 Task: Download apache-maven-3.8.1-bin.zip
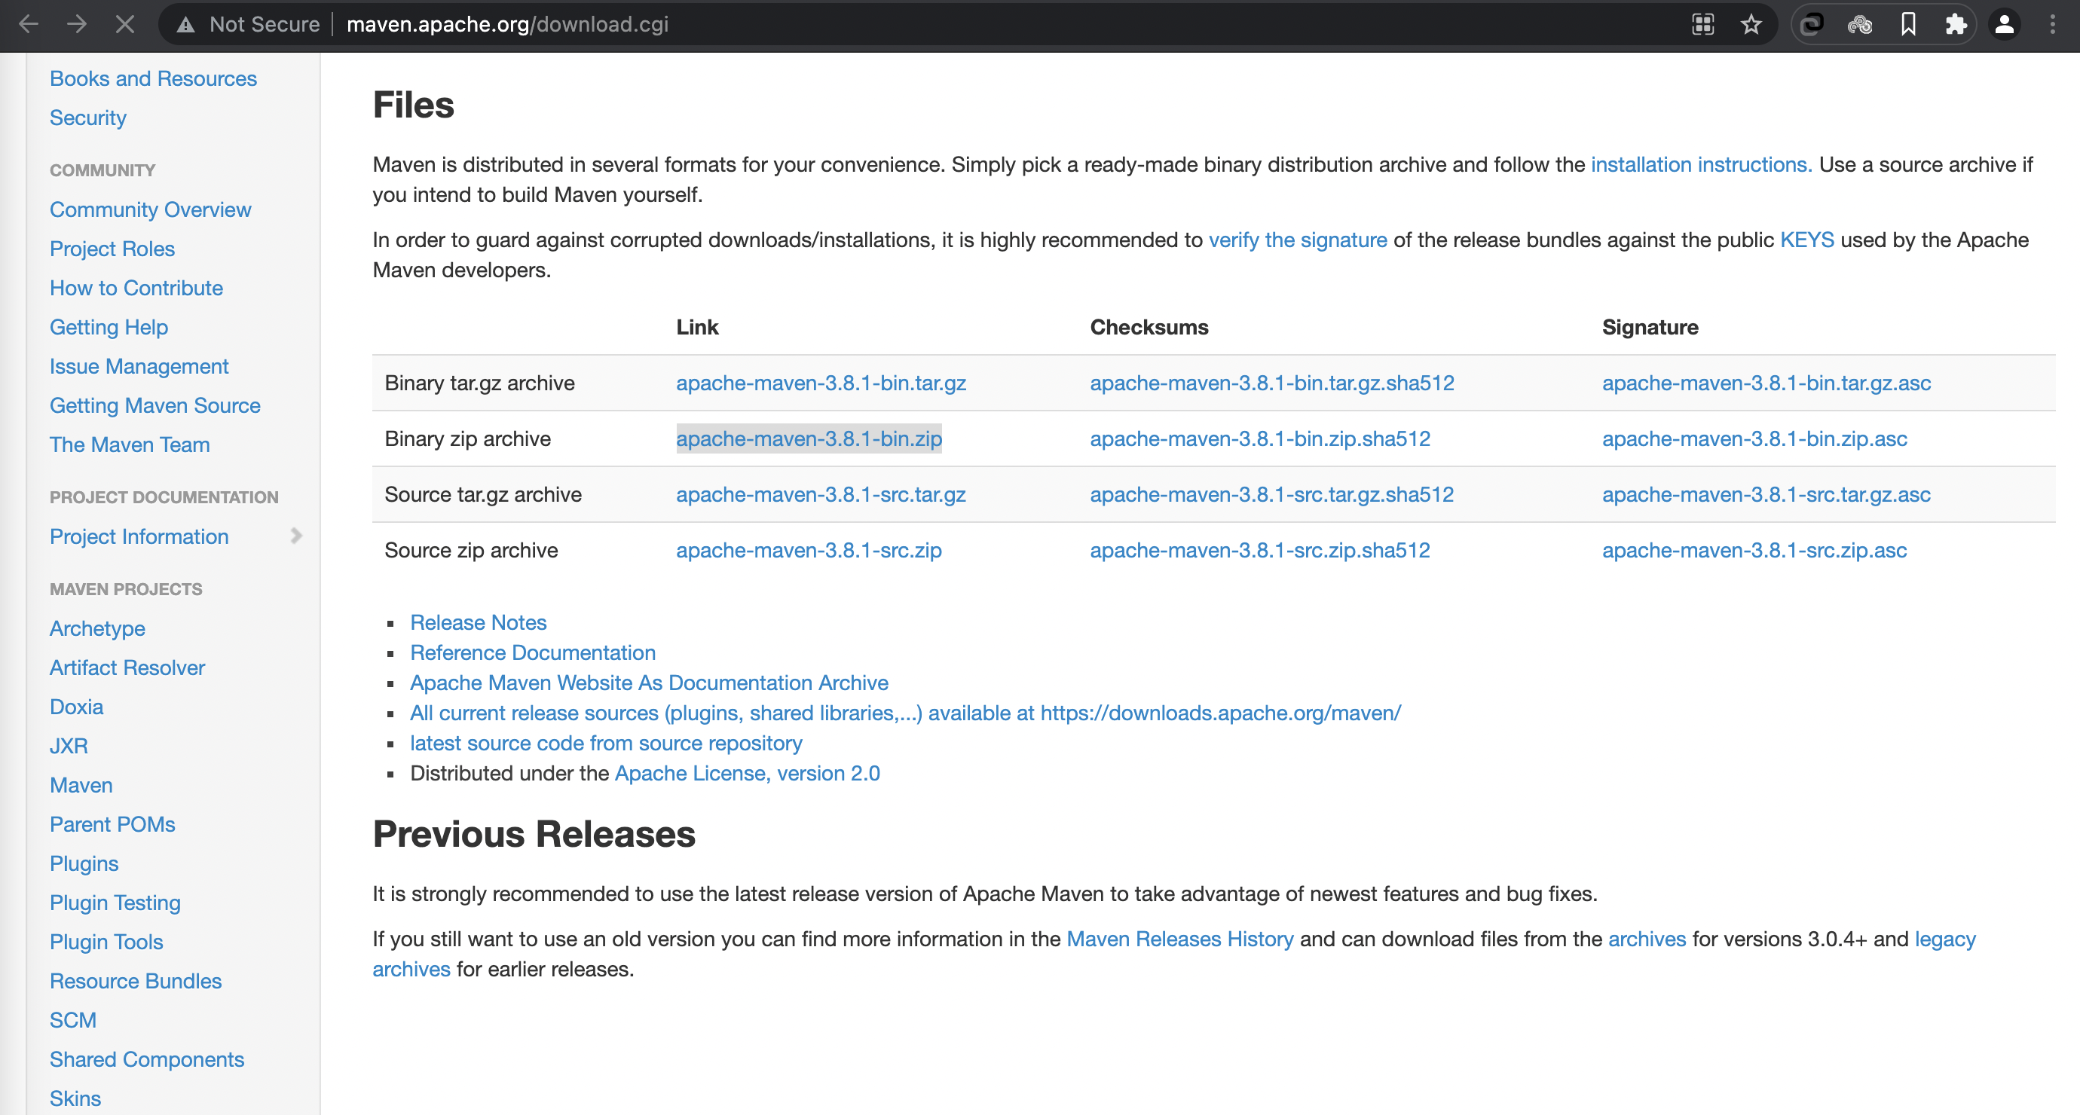[x=808, y=438]
